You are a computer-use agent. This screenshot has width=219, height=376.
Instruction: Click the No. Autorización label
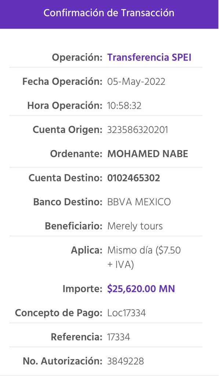[x=62, y=361]
